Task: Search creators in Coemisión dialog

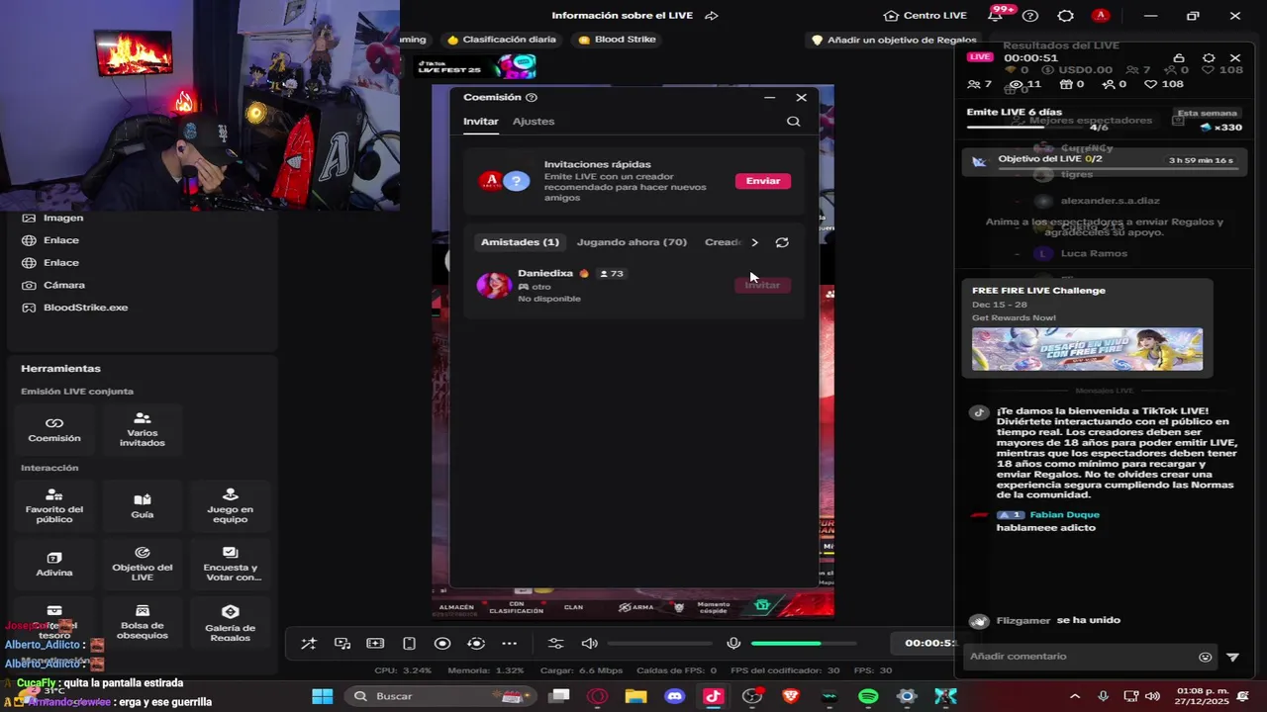Action: (x=793, y=122)
